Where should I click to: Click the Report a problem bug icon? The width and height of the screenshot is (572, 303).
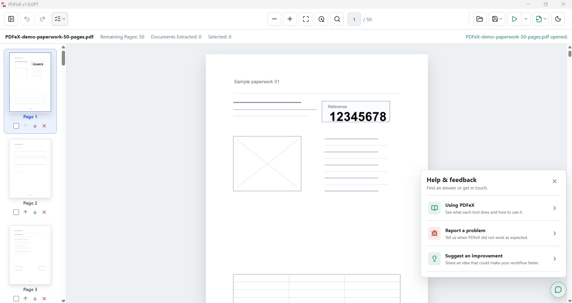pos(434,233)
